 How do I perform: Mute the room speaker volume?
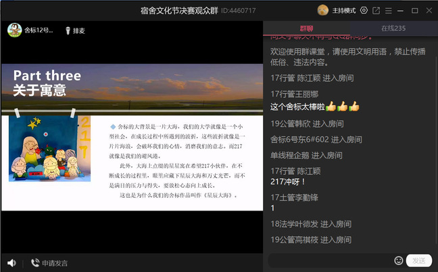[x=11, y=263]
